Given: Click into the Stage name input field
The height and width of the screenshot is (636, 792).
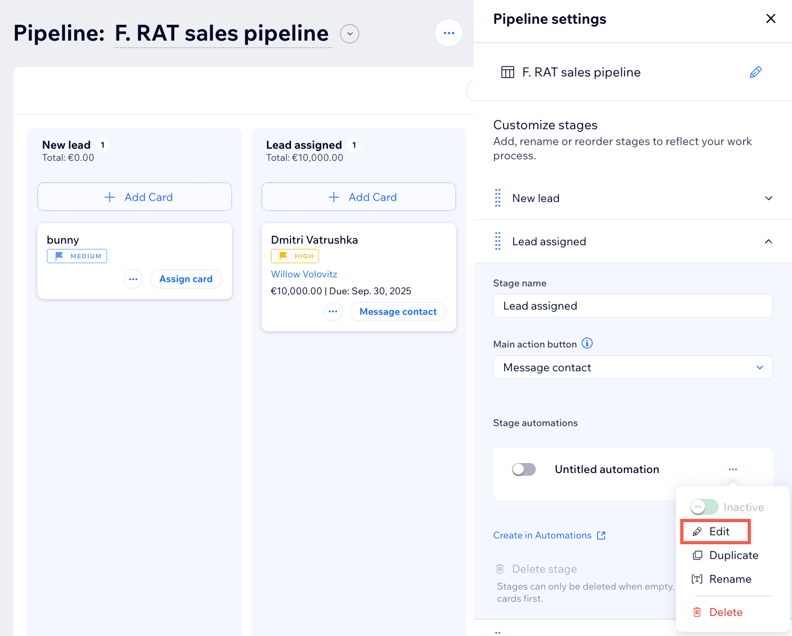Looking at the screenshot, I should coord(632,306).
